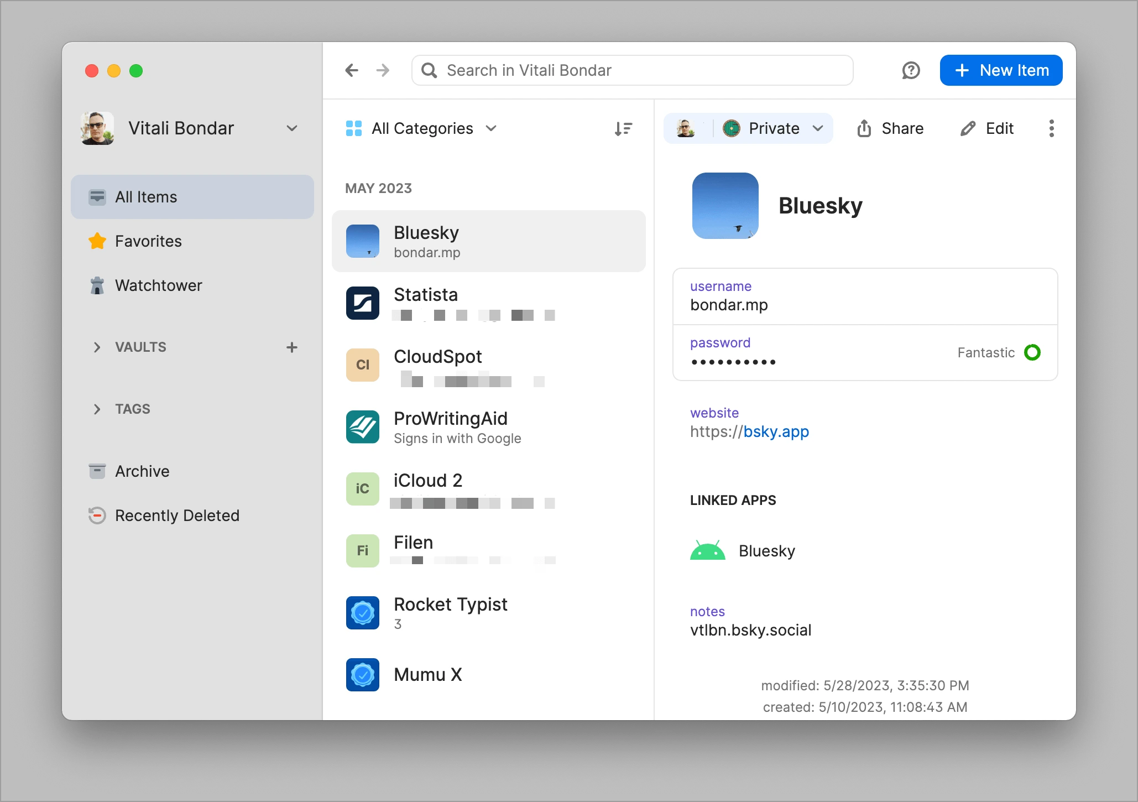The height and width of the screenshot is (802, 1138).
Task: Click the password dots field
Action: (865, 353)
